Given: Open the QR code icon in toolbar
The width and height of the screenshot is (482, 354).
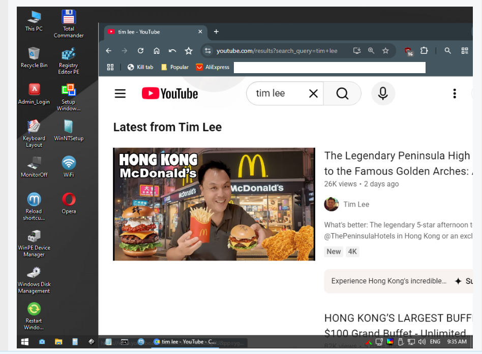Looking at the screenshot, I should [465, 51].
